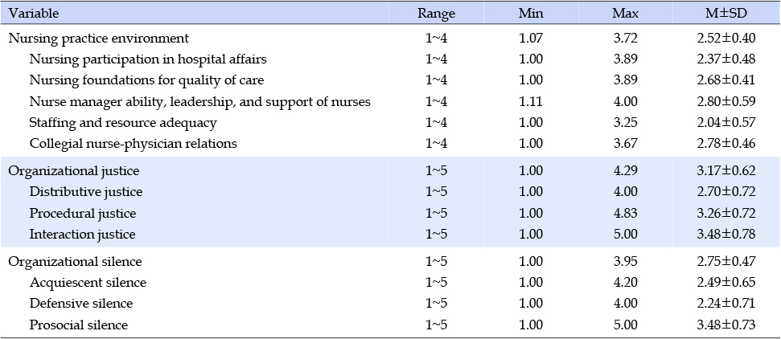Click the 2.52±0.40 mean value cell

point(726,38)
